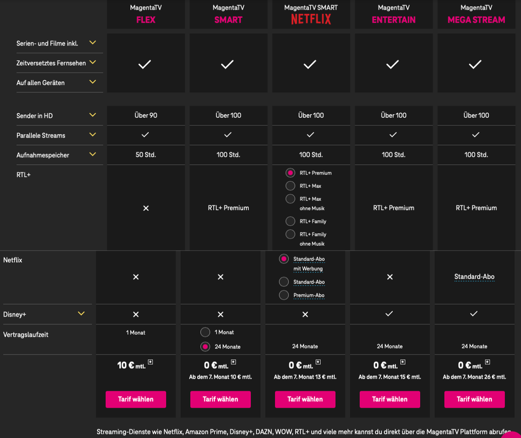Click footnote icon by MEGA STREAM price

488,362
